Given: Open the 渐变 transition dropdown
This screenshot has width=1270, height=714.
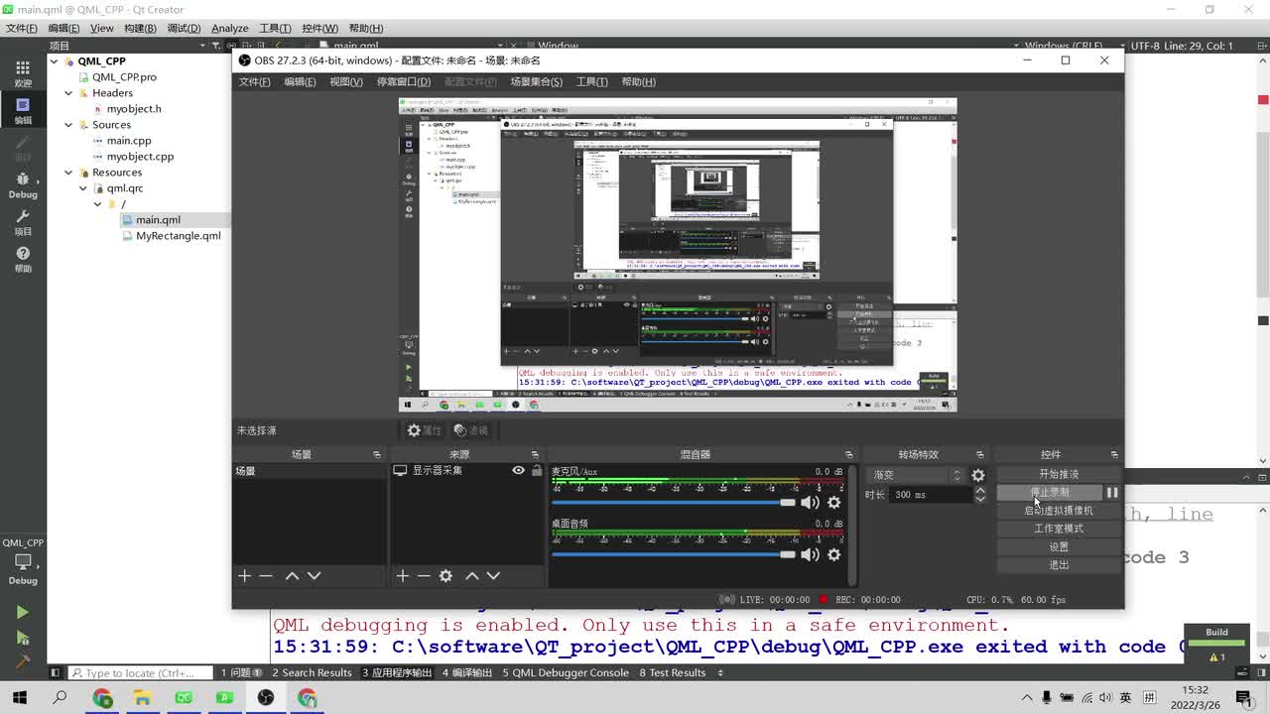Looking at the screenshot, I should (914, 476).
